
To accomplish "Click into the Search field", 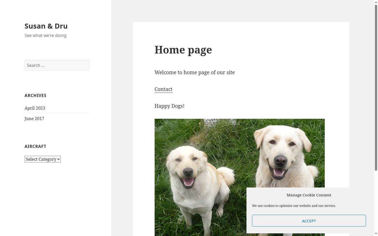I will coord(57,65).
